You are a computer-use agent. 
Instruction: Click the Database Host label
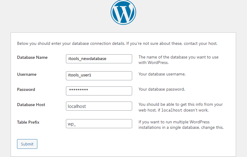[31, 105]
